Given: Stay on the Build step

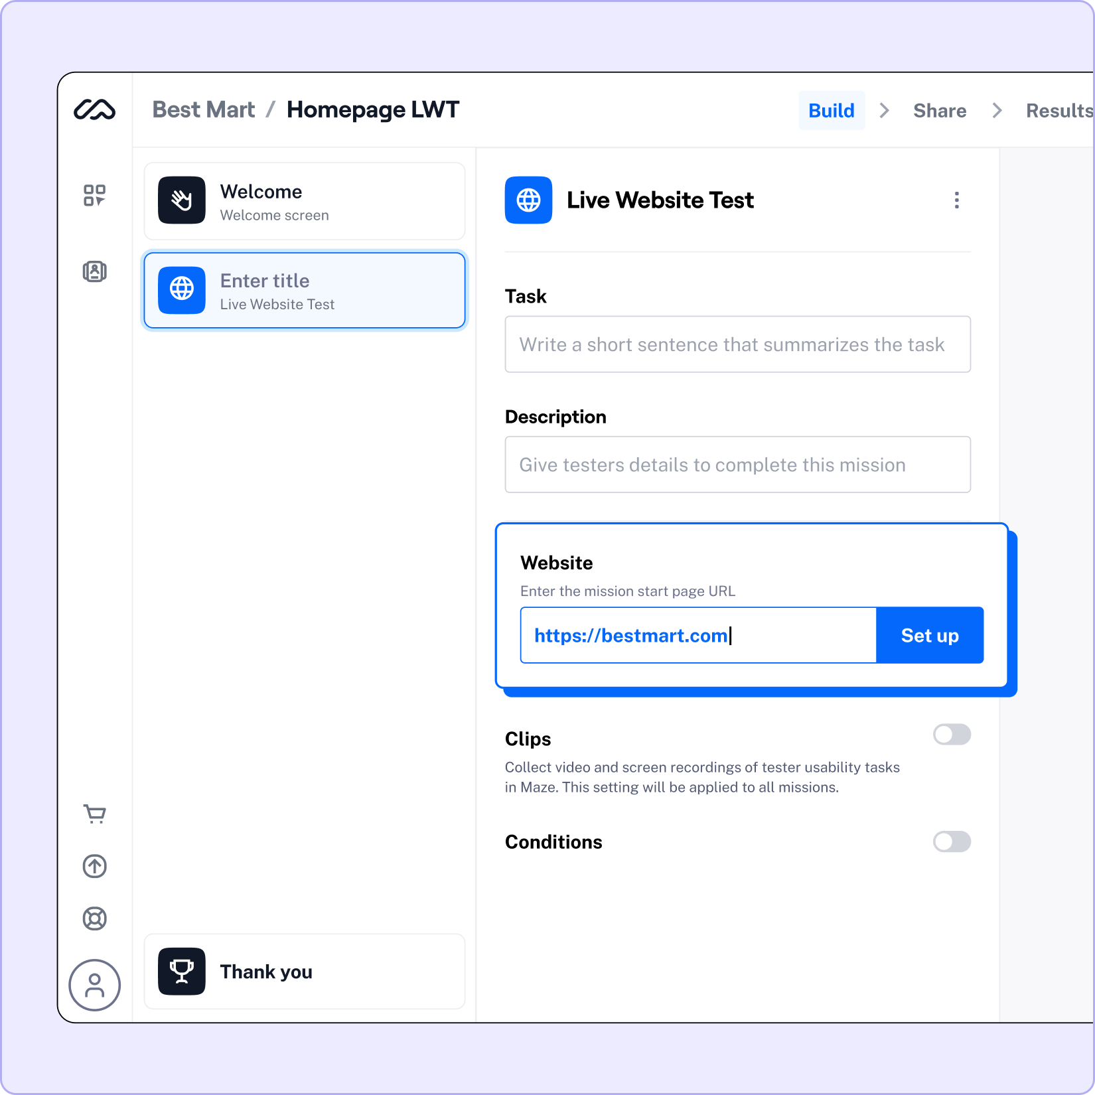Looking at the screenshot, I should (x=832, y=110).
